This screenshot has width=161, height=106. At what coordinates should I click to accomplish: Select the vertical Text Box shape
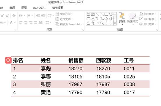[93, 14]
